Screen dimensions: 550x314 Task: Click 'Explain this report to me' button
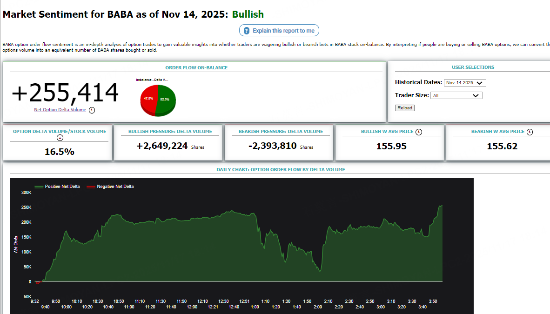coord(279,31)
